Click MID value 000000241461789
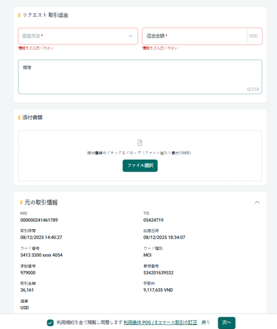The width and height of the screenshot is (277, 329). tap(39, 220)
